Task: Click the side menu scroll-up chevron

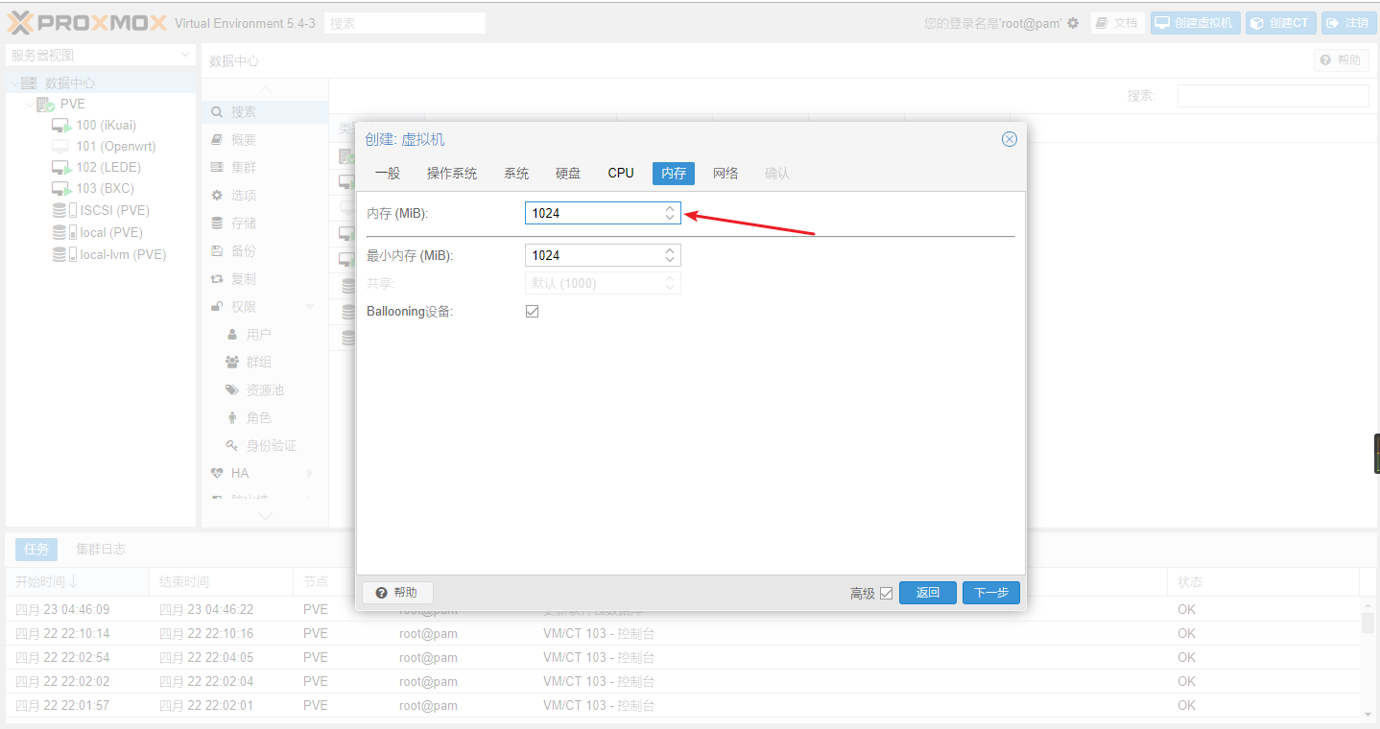Action: pyautogui.click(x=266, y=89)
